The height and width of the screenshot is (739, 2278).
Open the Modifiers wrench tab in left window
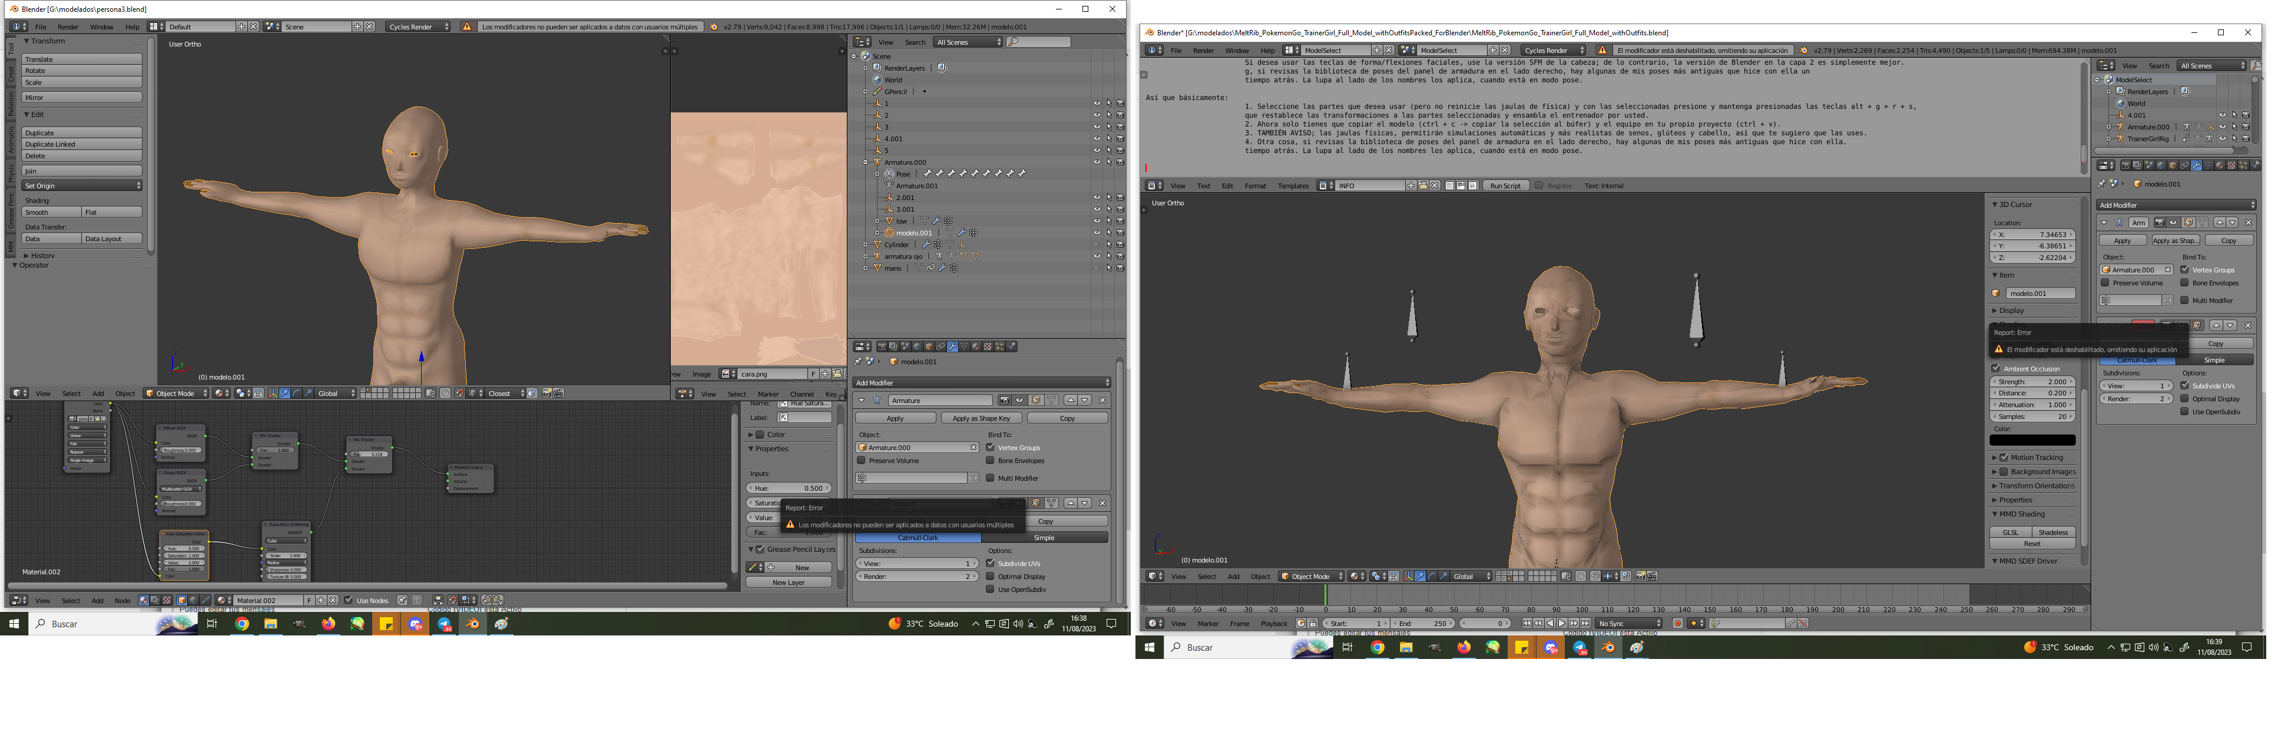pos(952,347)
